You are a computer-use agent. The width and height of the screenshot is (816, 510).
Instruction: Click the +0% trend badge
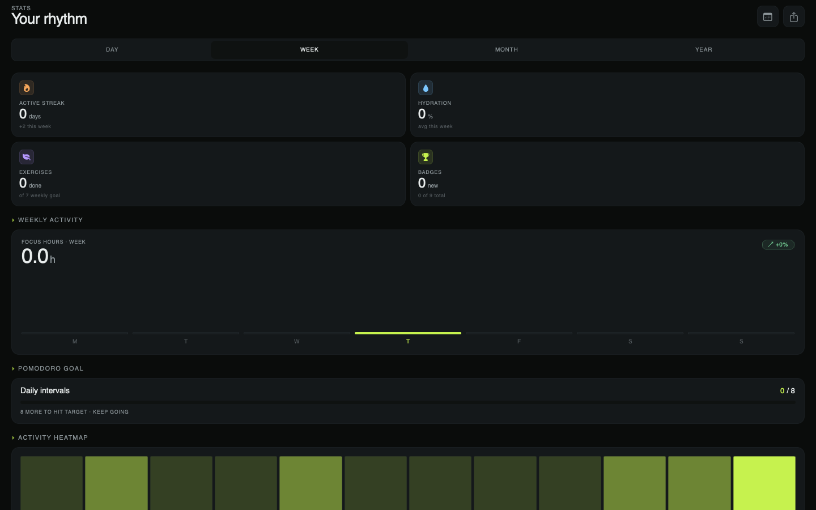tap(778, 245)
